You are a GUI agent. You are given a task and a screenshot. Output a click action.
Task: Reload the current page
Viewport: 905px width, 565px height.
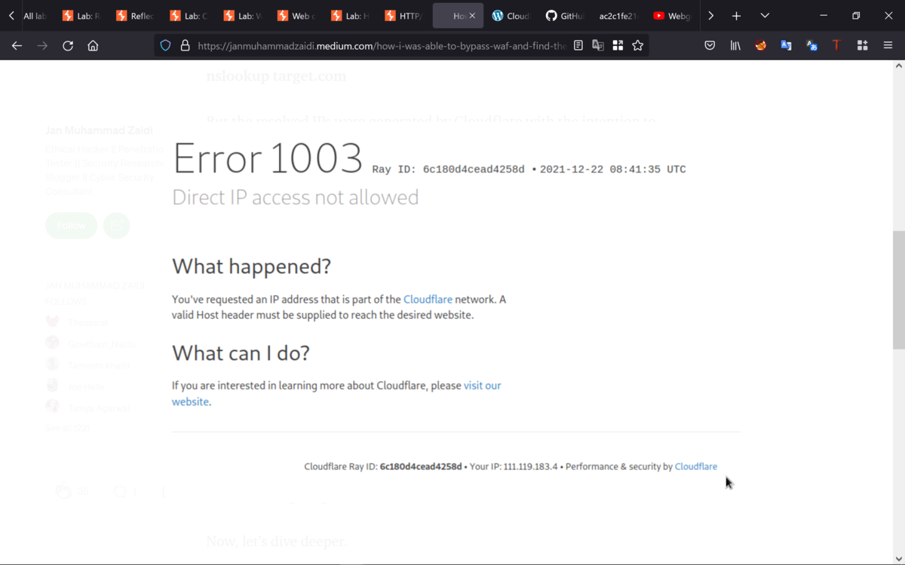(68, 46)
